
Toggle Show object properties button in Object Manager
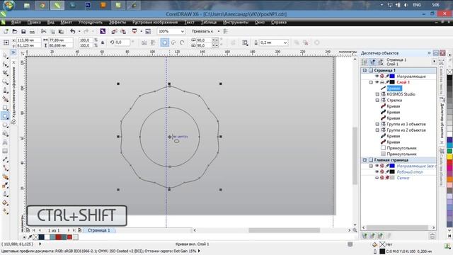click(x=365, y=62)
